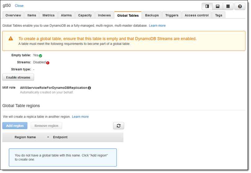
Task: Click Learn more about replica regions
Action: pos(80,117)
